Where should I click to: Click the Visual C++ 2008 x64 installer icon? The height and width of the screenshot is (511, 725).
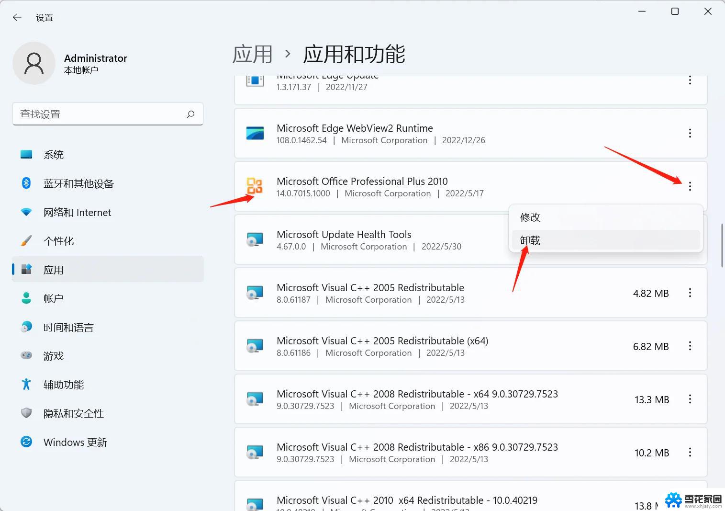(255, 399)
